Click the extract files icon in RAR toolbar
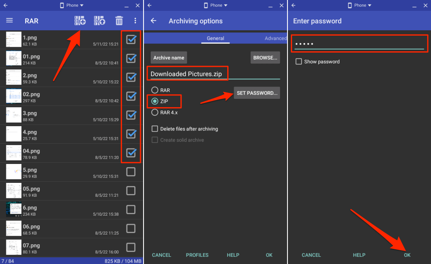This screenshot has height=264, width=431. (99, 21)
